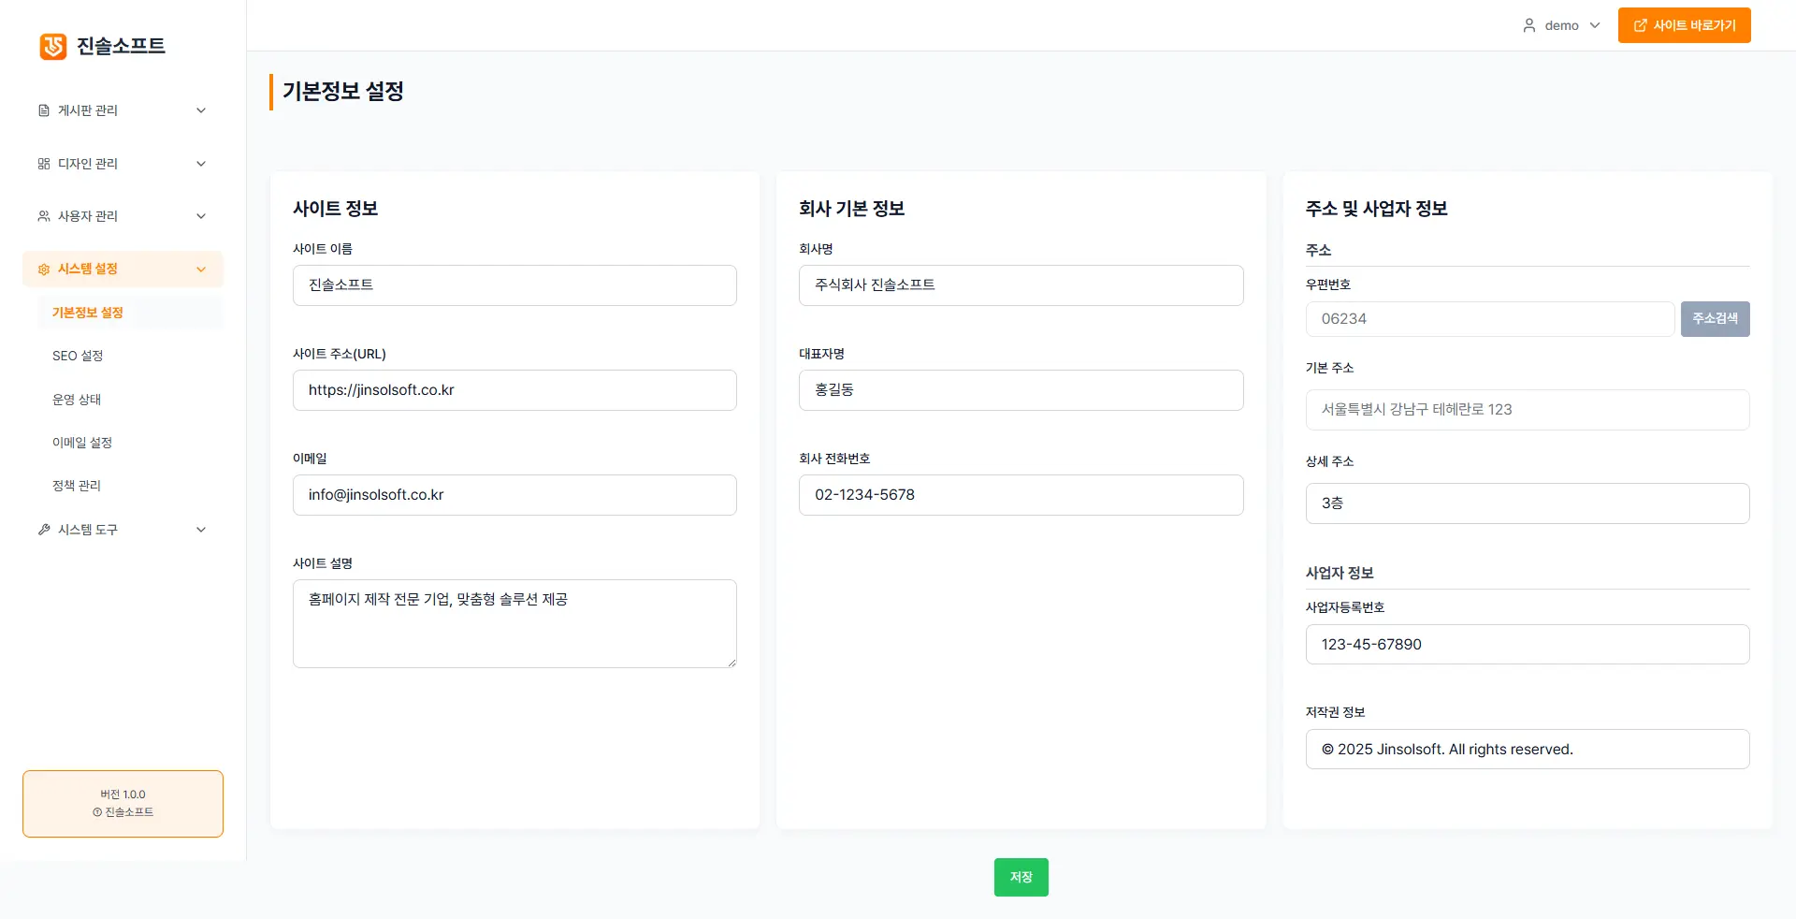Click the 게시판 관리 document icon
The height and width of the screenshot is (919, 1796).
coord(44,110)
